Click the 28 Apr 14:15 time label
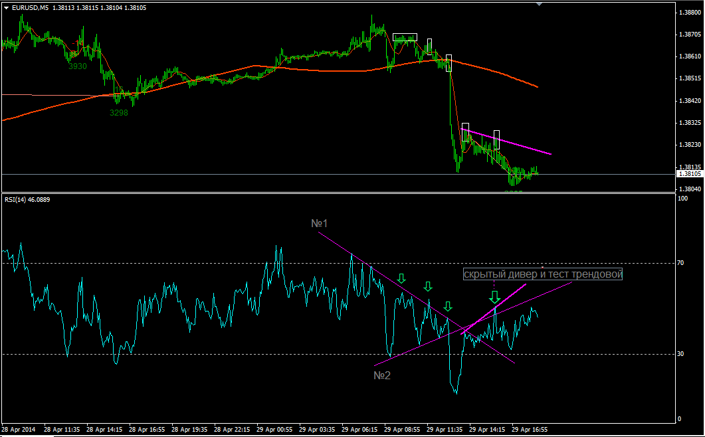The width and height of the screenshot is (705, 437). pos(104,429)
